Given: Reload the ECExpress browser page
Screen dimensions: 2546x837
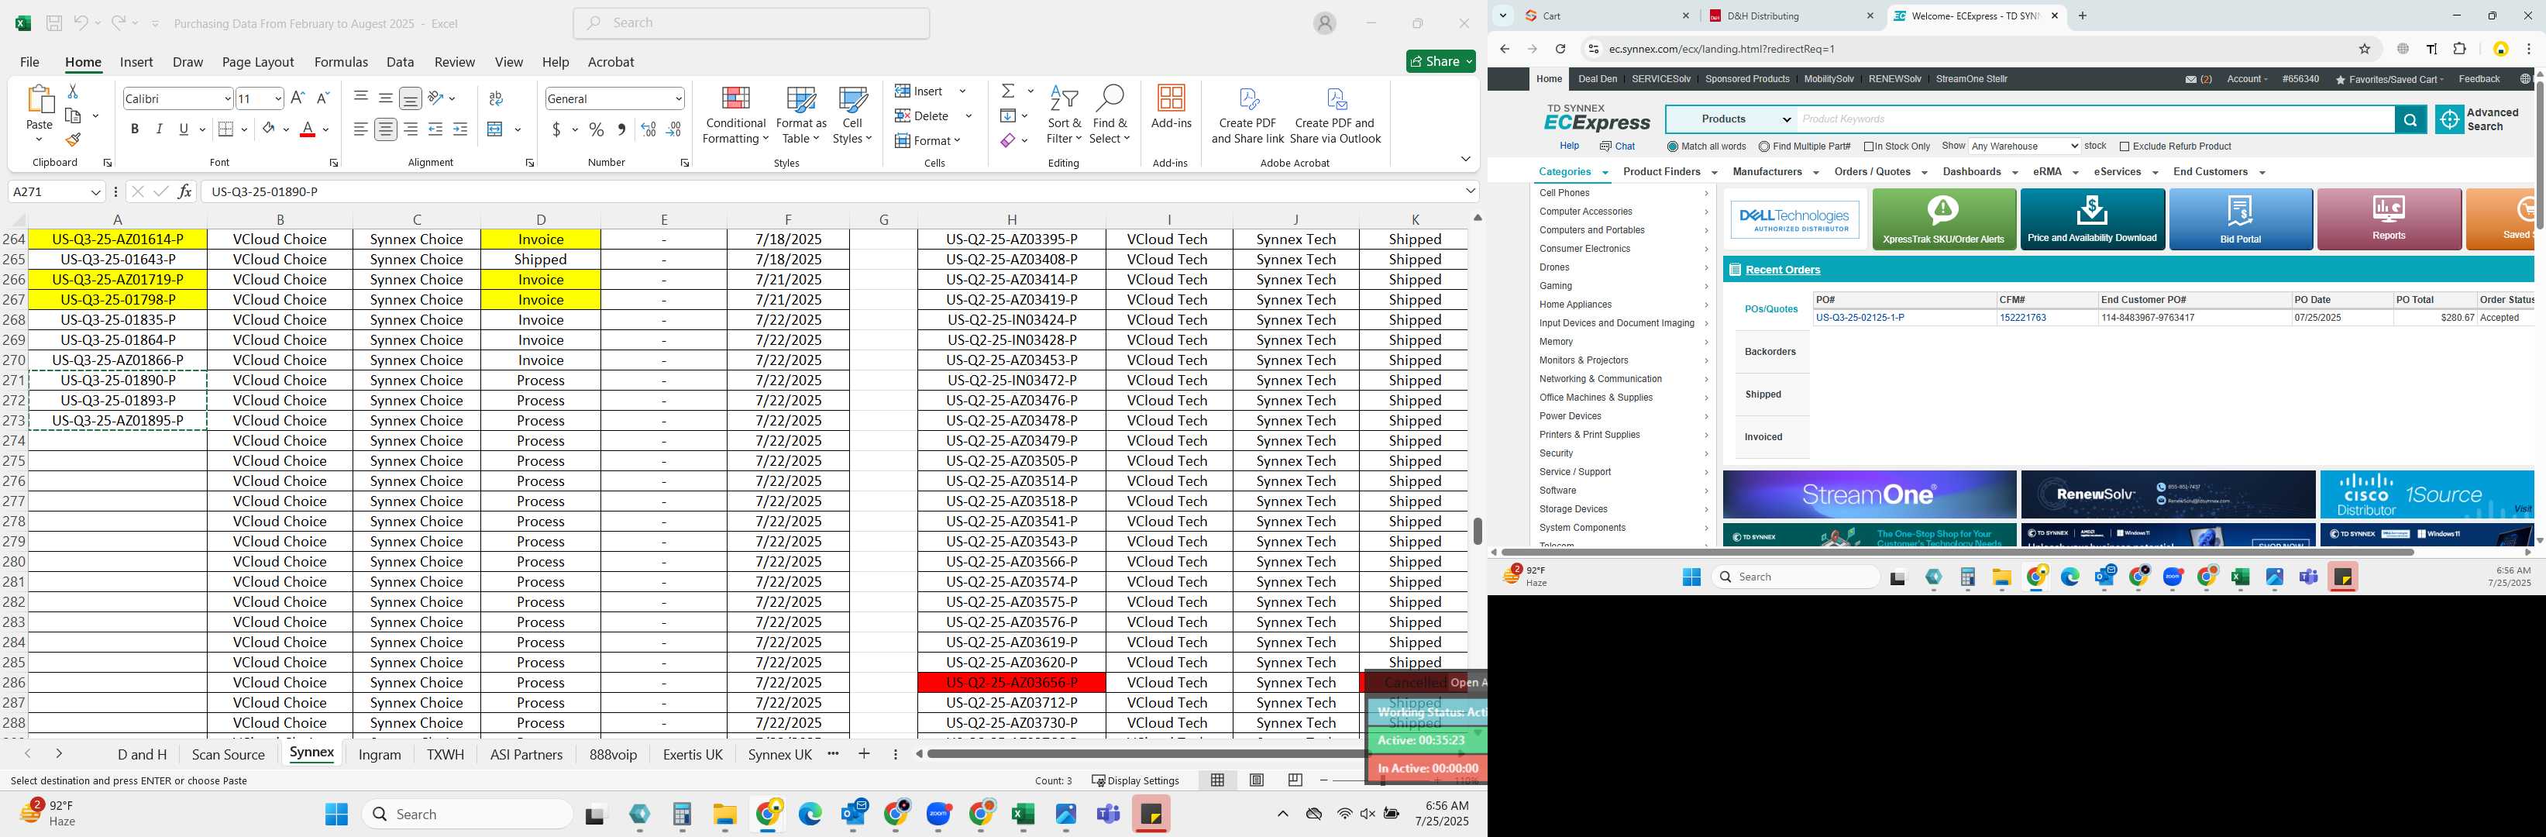Looking at the screenshot, I should pos(1560,48).
